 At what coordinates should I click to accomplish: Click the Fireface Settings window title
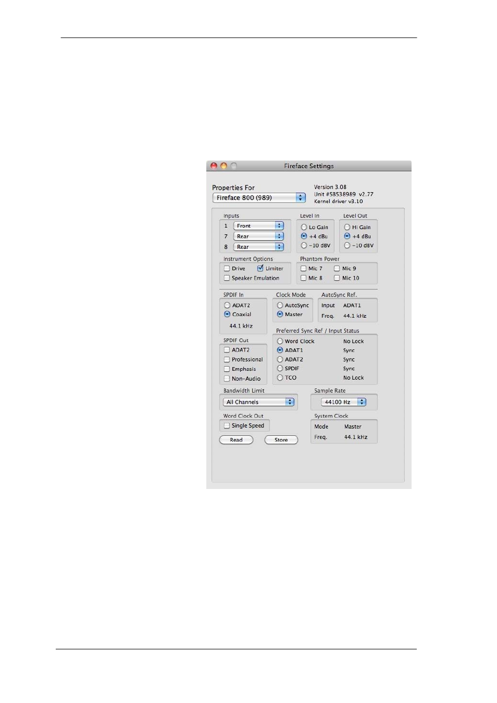309,166
